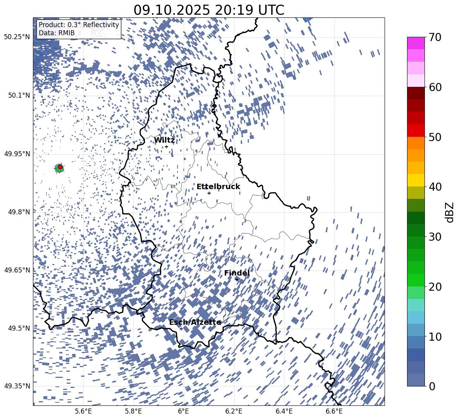Click the timestamp title 09.10.2025 20:19 UTC
459x419 pixels.
(209, 10)
